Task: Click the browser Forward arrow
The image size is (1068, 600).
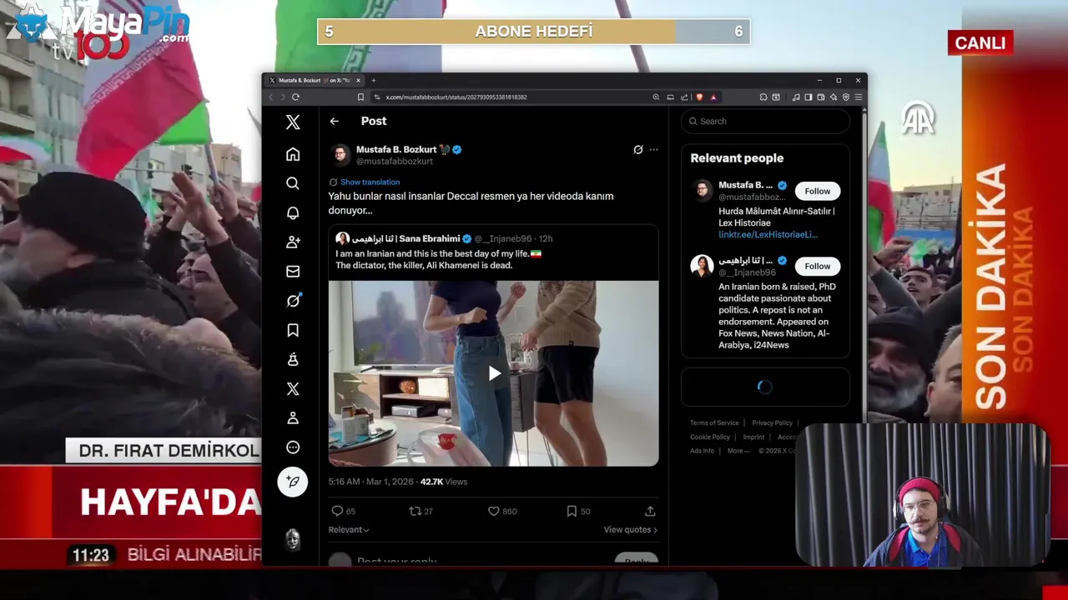Action: [282, 97]
